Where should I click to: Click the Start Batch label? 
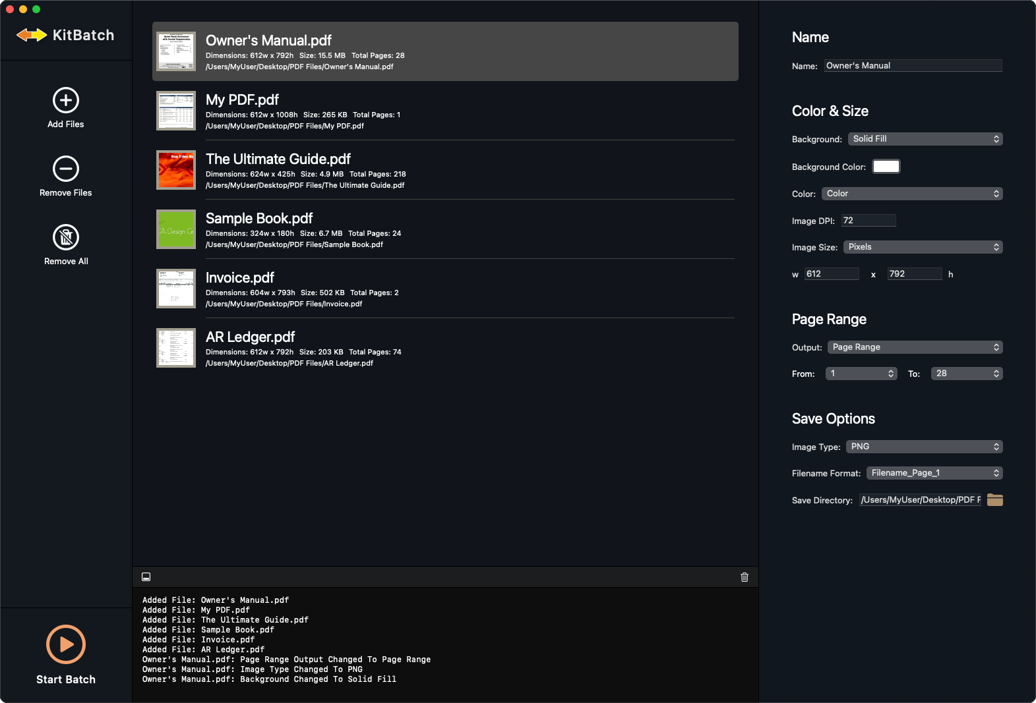pos(66,679)
